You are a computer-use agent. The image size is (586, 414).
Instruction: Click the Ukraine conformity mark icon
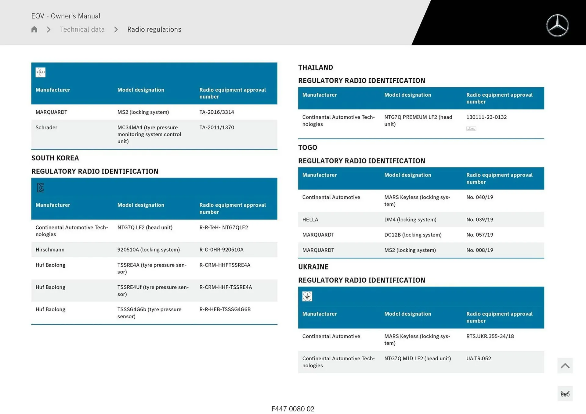(307, 296)
